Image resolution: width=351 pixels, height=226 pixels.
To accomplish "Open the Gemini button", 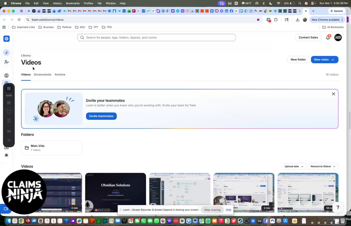I will pyautogui.click(x=337, y=11).
